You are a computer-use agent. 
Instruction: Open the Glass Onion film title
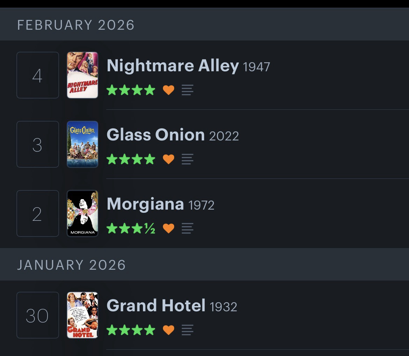coord(156,135)
